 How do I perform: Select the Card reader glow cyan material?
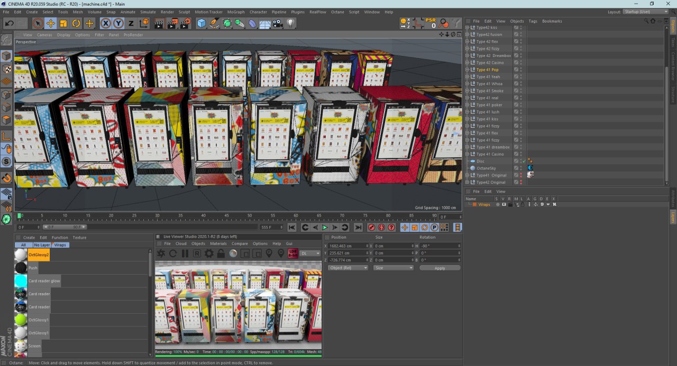pyautogui.click(x=21, y=280)
